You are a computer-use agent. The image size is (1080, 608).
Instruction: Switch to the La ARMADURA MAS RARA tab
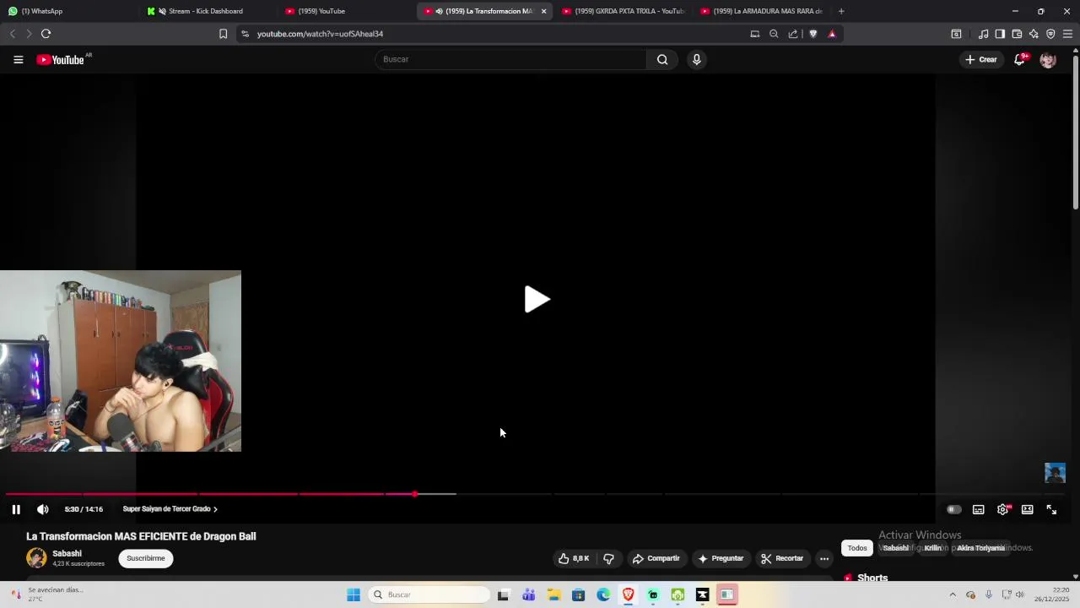[761, 11]
